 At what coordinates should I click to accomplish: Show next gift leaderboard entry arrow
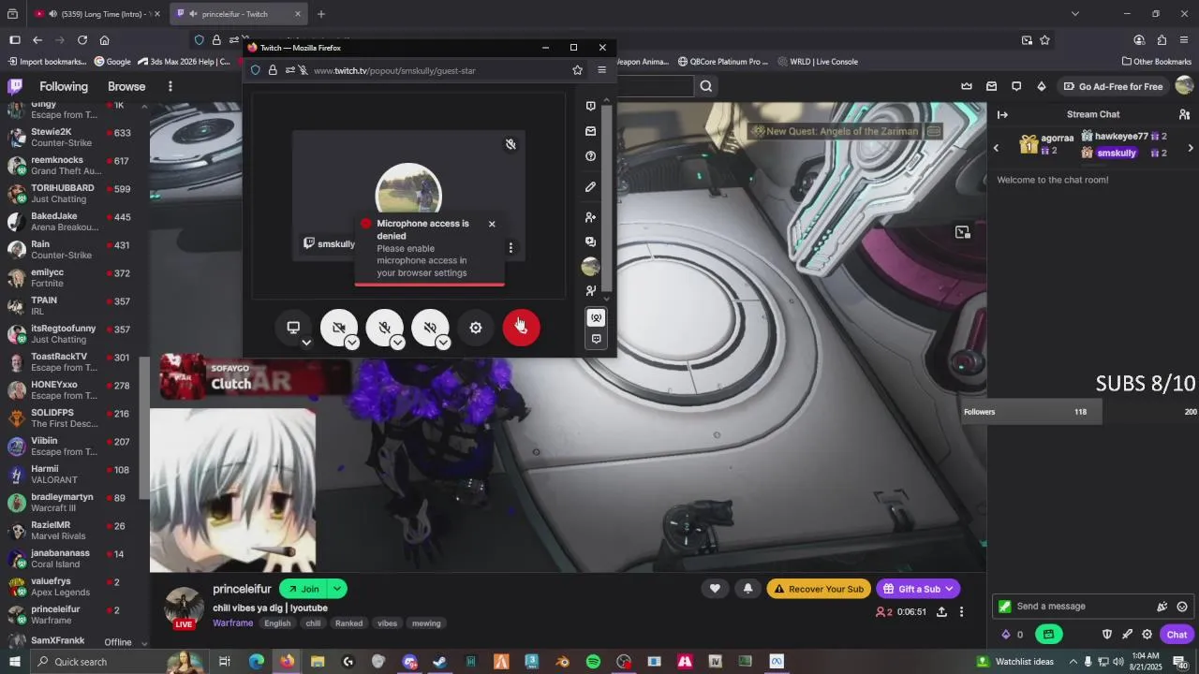(1191, 148)
